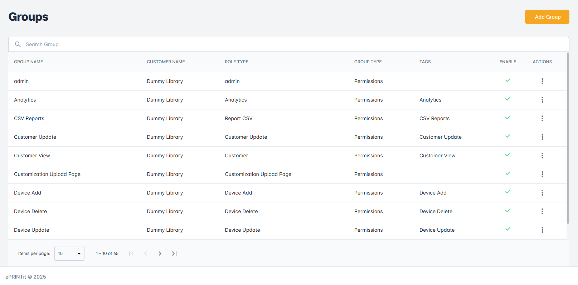
Task: Open the items per page dropdown
Action: [69, 254]
